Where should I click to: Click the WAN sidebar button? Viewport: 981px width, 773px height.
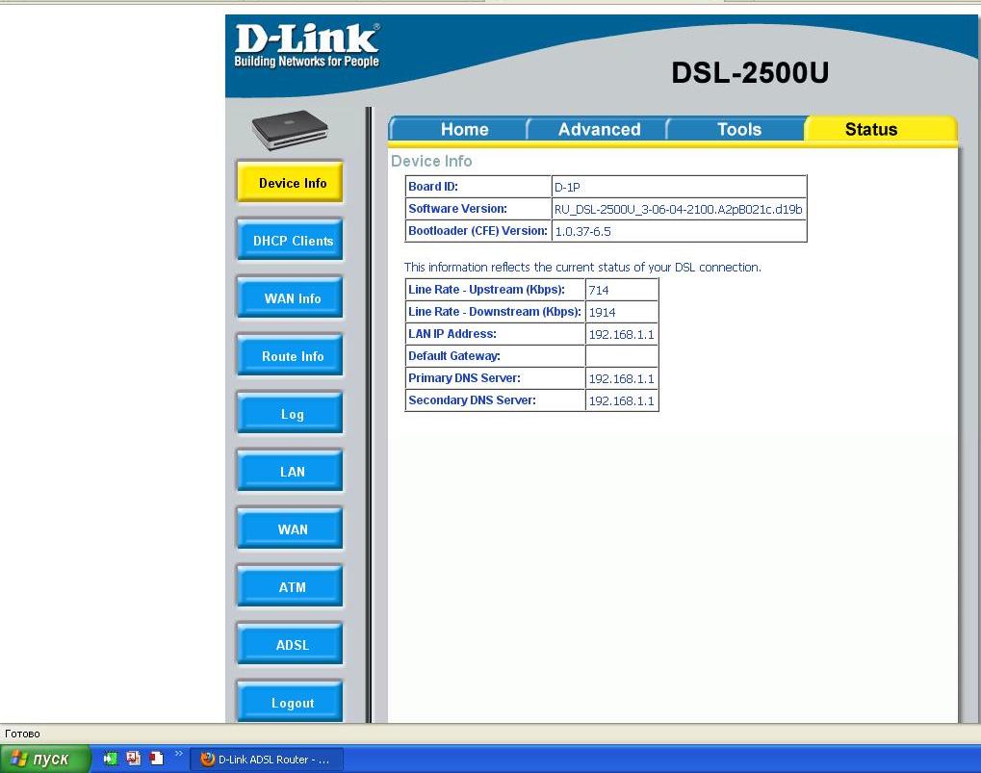(291, 528)
